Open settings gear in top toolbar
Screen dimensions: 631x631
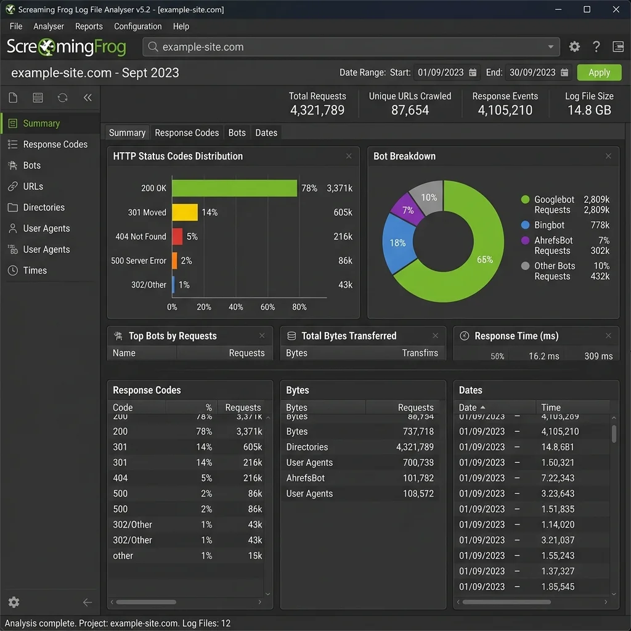coord(574,47)
